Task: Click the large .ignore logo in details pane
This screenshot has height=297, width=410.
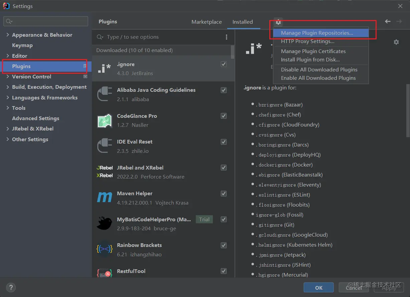Action: [x=254, y=49]
